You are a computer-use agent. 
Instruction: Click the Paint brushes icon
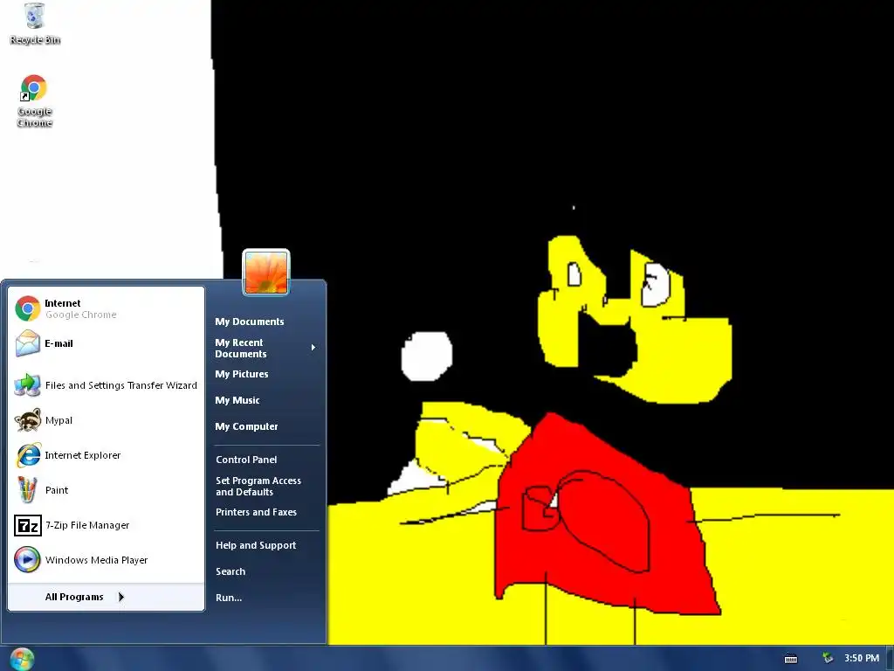[27, 489]
